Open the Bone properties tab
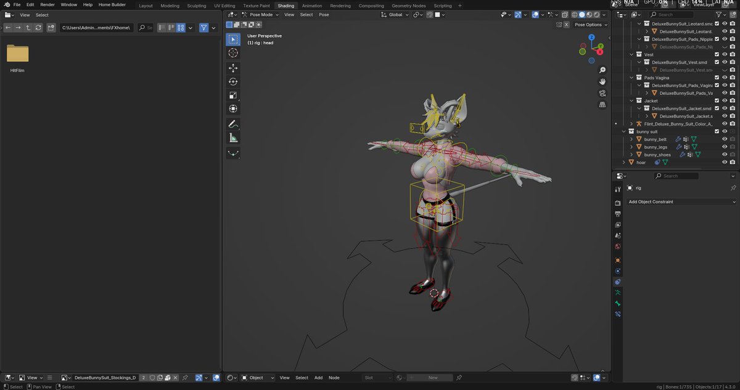This screenshot has height=390, width=740. click(x=617, y=303)
